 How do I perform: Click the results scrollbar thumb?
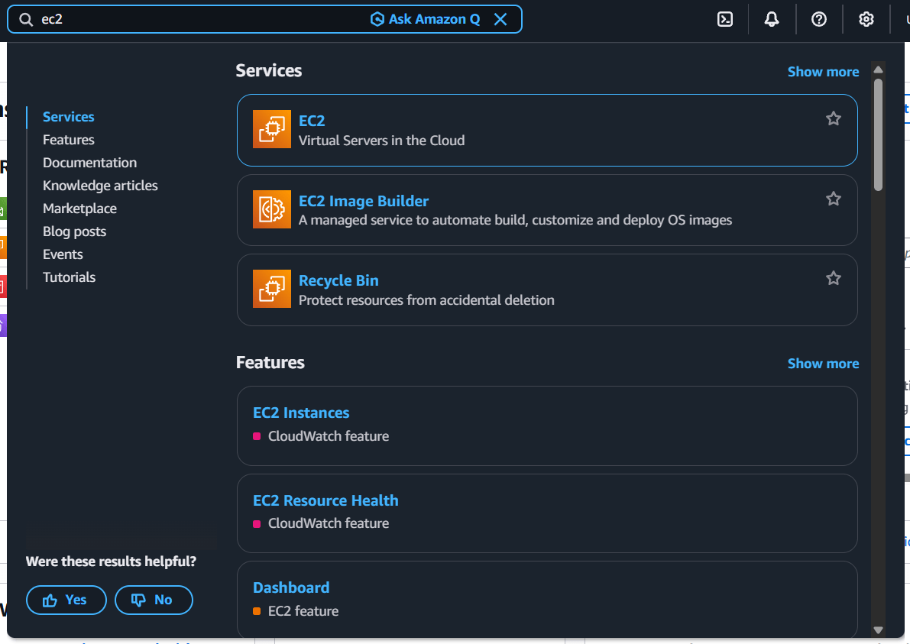(x=878, y=134)
